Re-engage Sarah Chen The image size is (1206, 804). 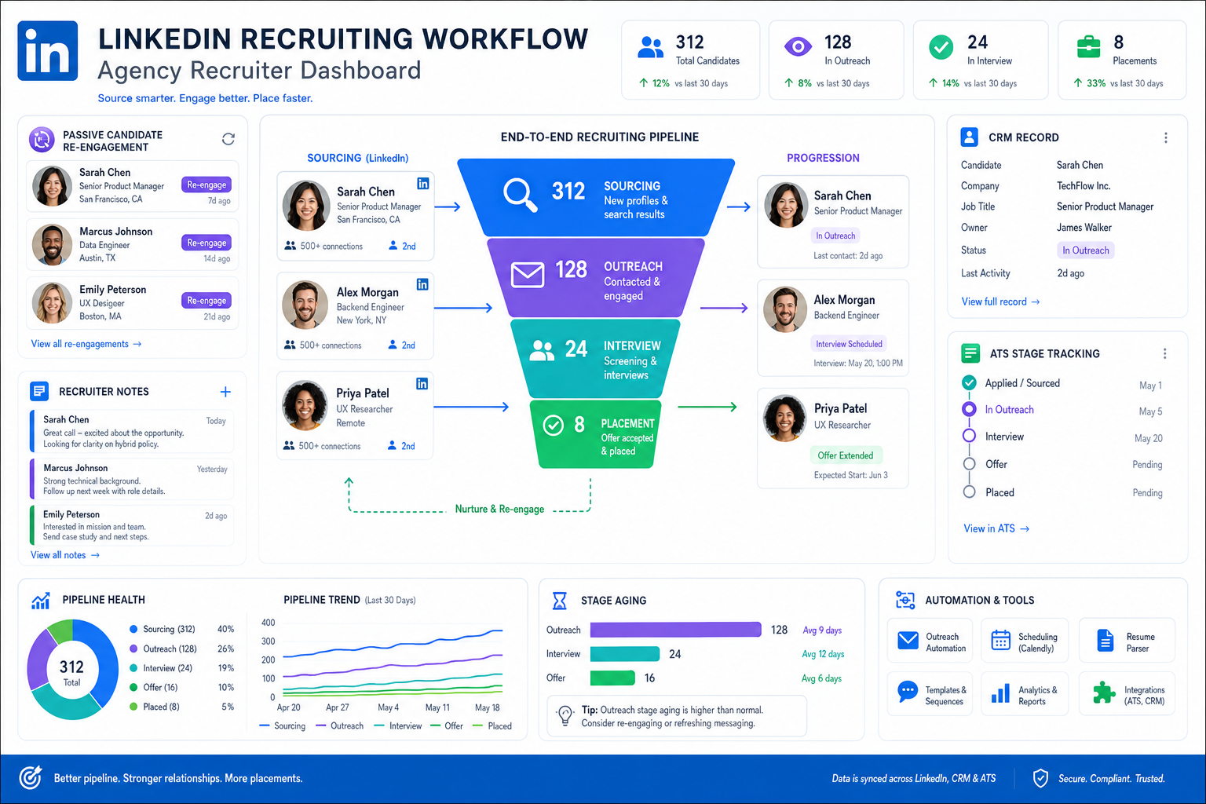206,185
